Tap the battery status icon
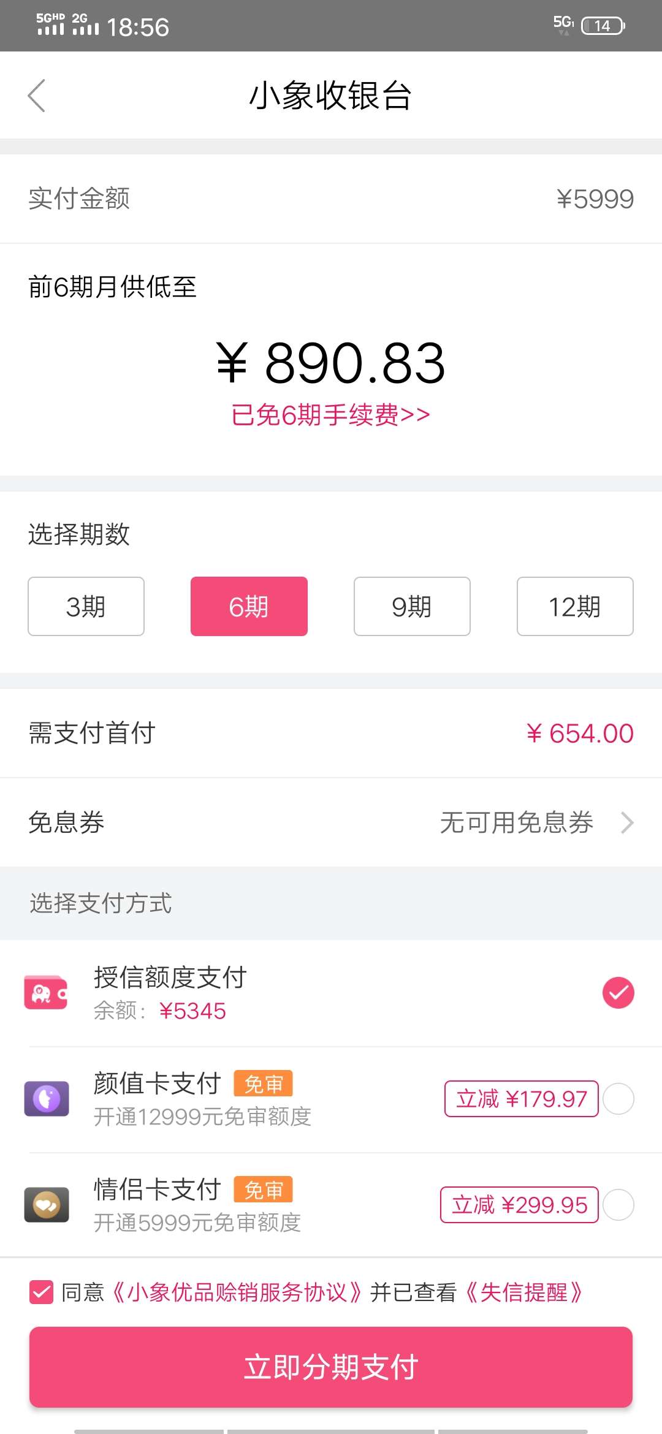The image size is (662, 1434). tap(603, 26)
